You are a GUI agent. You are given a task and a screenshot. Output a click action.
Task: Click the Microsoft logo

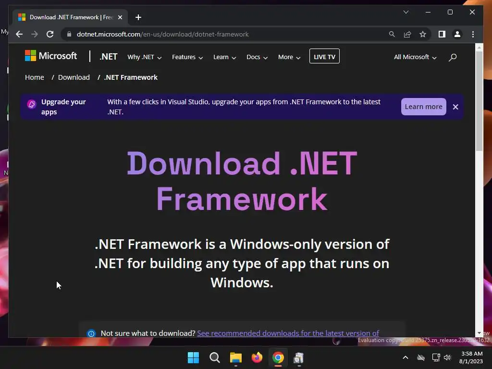pyautogui.click(x=51, y=56)
